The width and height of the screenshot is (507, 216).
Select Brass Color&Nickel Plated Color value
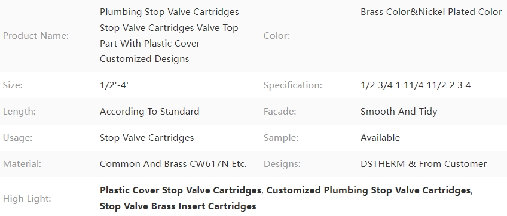(x=431, y=12)
